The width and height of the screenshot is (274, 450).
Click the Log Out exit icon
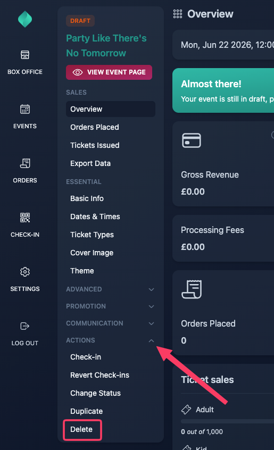[25, 326]
